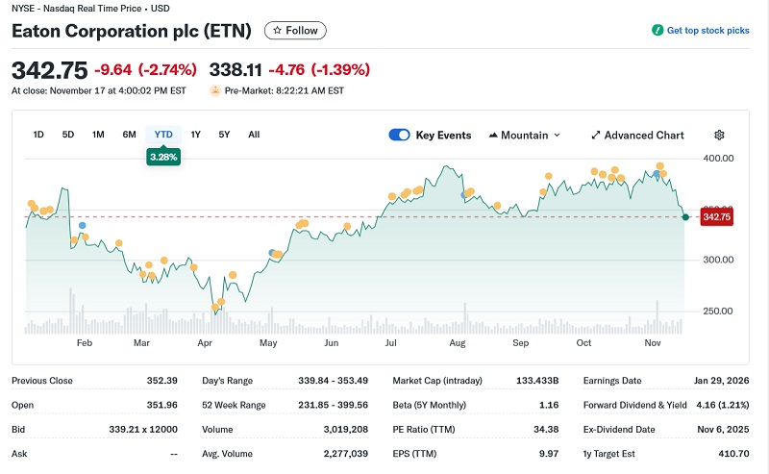Select the 1Y time range tab
Screen dimensions: 769x474
click(196, 135)
